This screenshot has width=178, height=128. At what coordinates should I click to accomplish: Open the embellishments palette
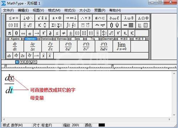click(x=42, y=18)
